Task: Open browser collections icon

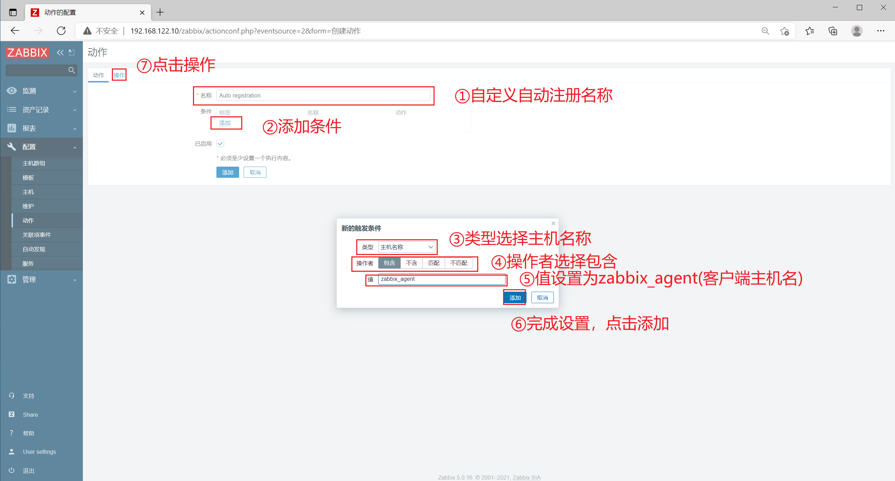Action: (x=833, y=31)
